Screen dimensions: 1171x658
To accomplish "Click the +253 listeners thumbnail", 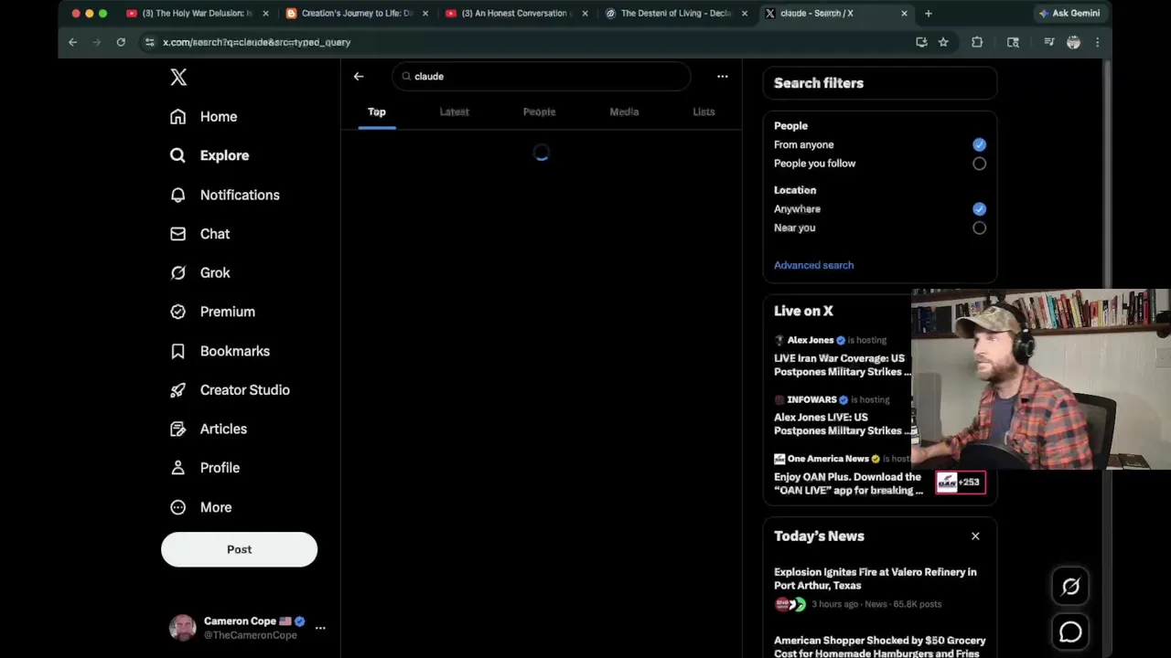I will 961,482.
